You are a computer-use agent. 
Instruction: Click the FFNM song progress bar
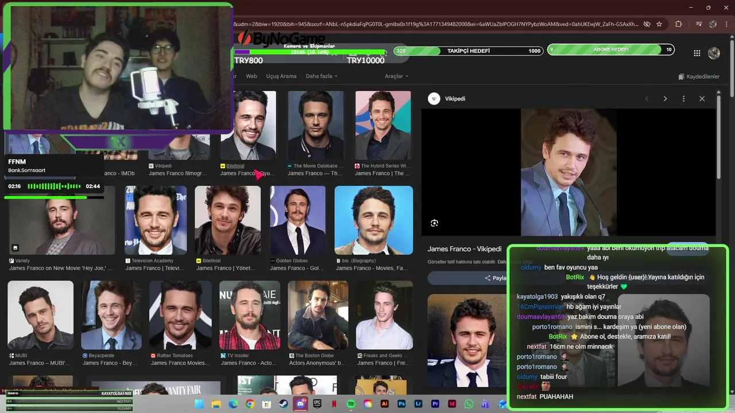(54, 197)
